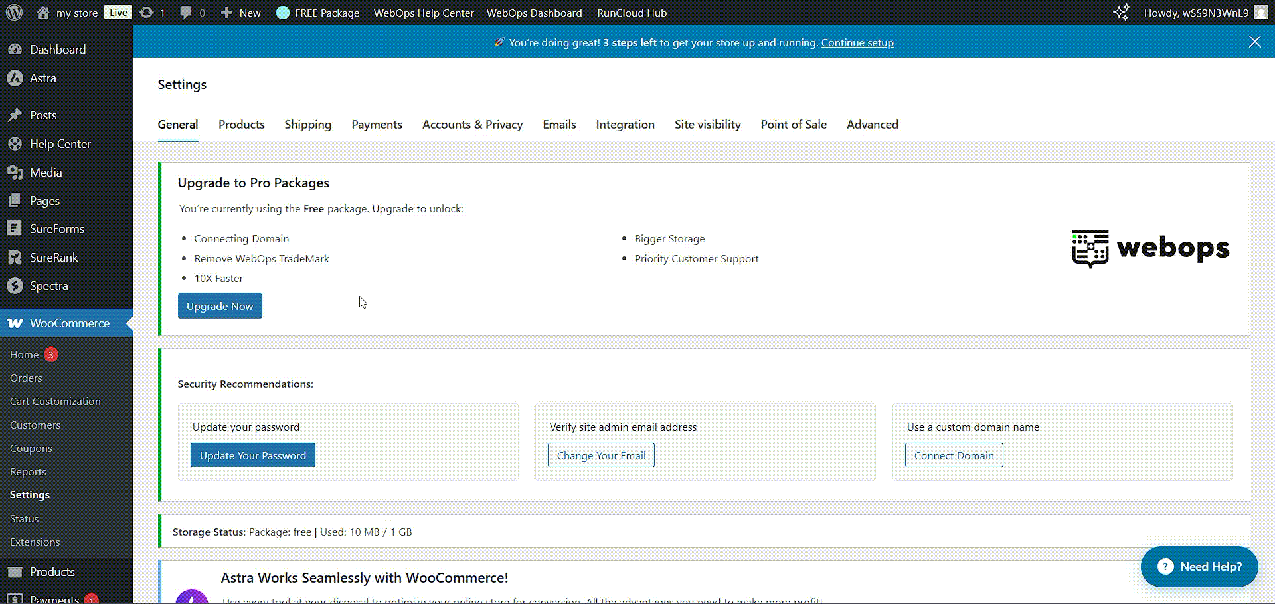This screenshot has width=1275, height=604.
Task: Open the comments bubble icon
Action: 186,13
